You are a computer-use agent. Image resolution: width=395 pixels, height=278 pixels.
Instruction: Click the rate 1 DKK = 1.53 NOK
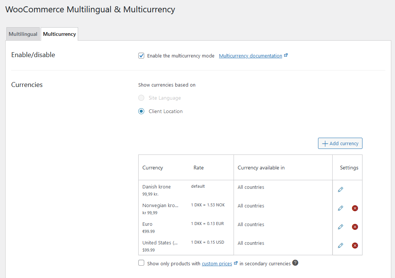(x=208, y=205)
